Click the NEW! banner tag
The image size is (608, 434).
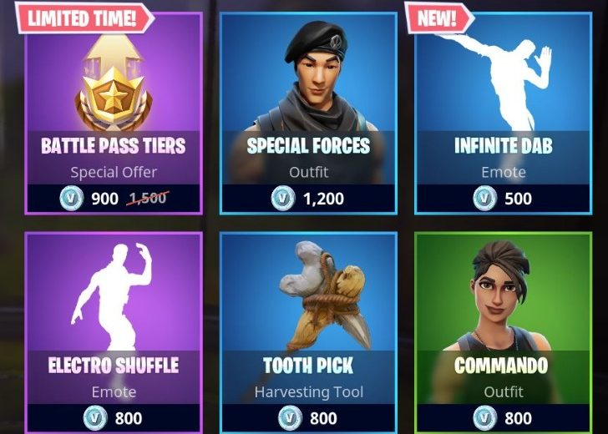439,18
